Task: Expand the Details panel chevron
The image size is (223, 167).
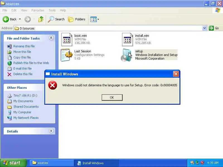Action: [51, 131]
